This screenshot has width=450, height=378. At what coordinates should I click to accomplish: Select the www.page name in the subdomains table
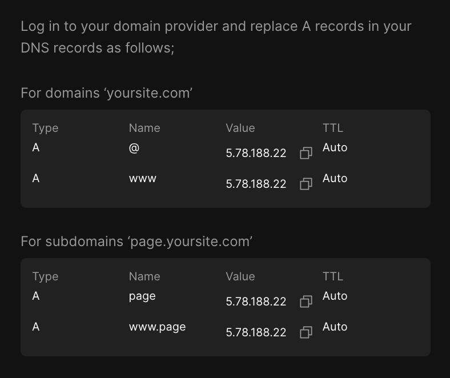(157, 327)
